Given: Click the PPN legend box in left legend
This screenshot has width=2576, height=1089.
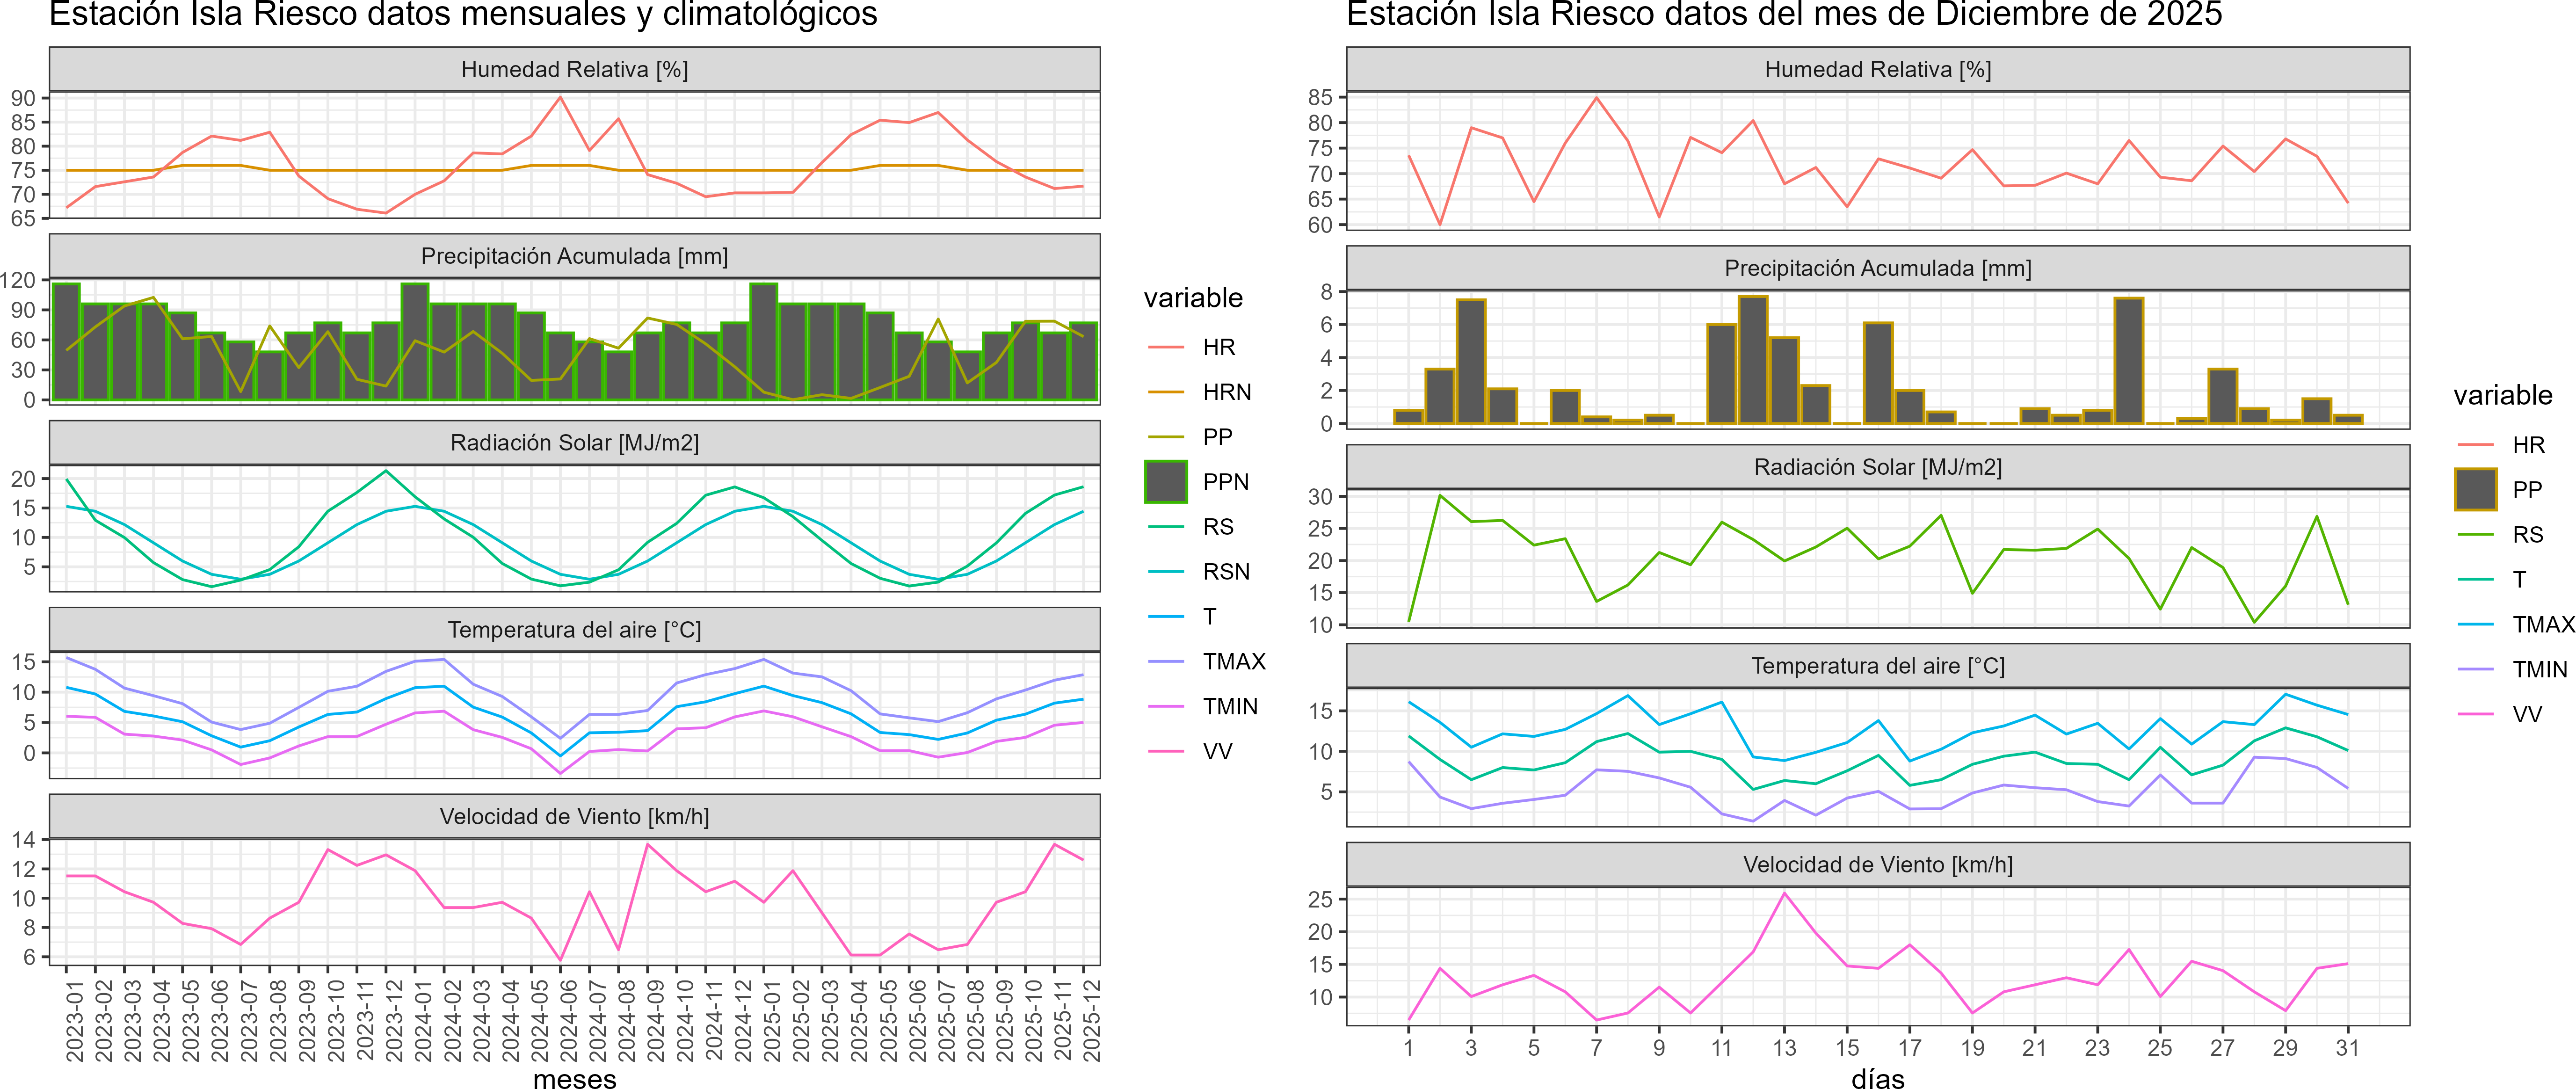Looking at the screenshot, I should (1165, 482).
